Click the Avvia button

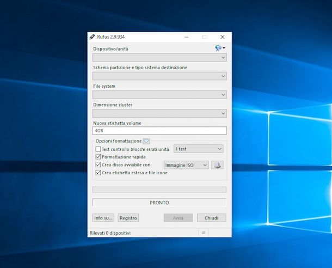[179, 218]
